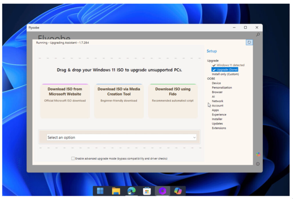Open the AI page
The image size is (293, 199).
coord(213,96)
